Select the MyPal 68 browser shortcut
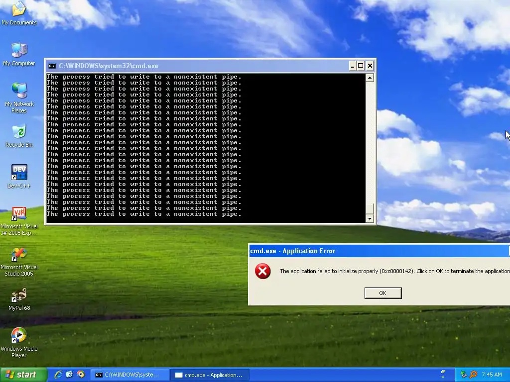The height and width of the screenshot is (382, 510). tap(19, 299)
